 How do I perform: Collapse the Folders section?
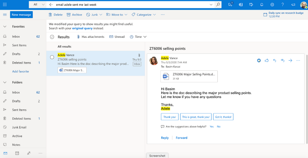pos(5,82)
